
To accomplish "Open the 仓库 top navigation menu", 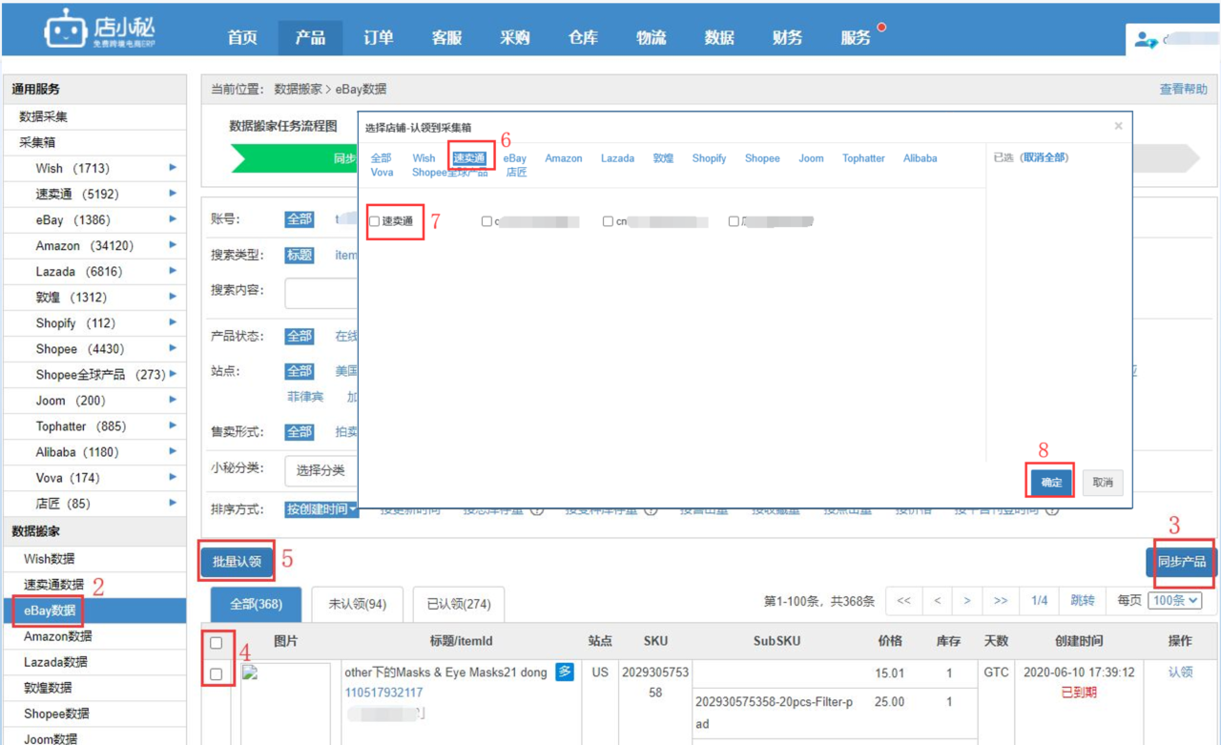I will click(583, 37).
